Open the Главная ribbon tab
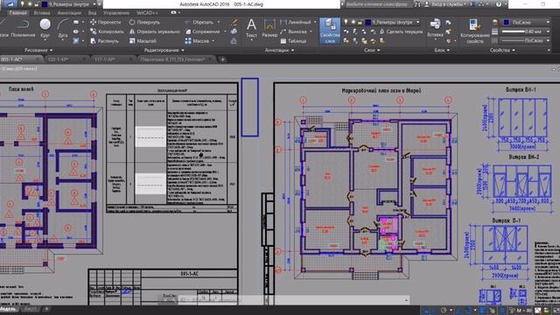This screenshot has width=560, height=315. click(17, 13)
